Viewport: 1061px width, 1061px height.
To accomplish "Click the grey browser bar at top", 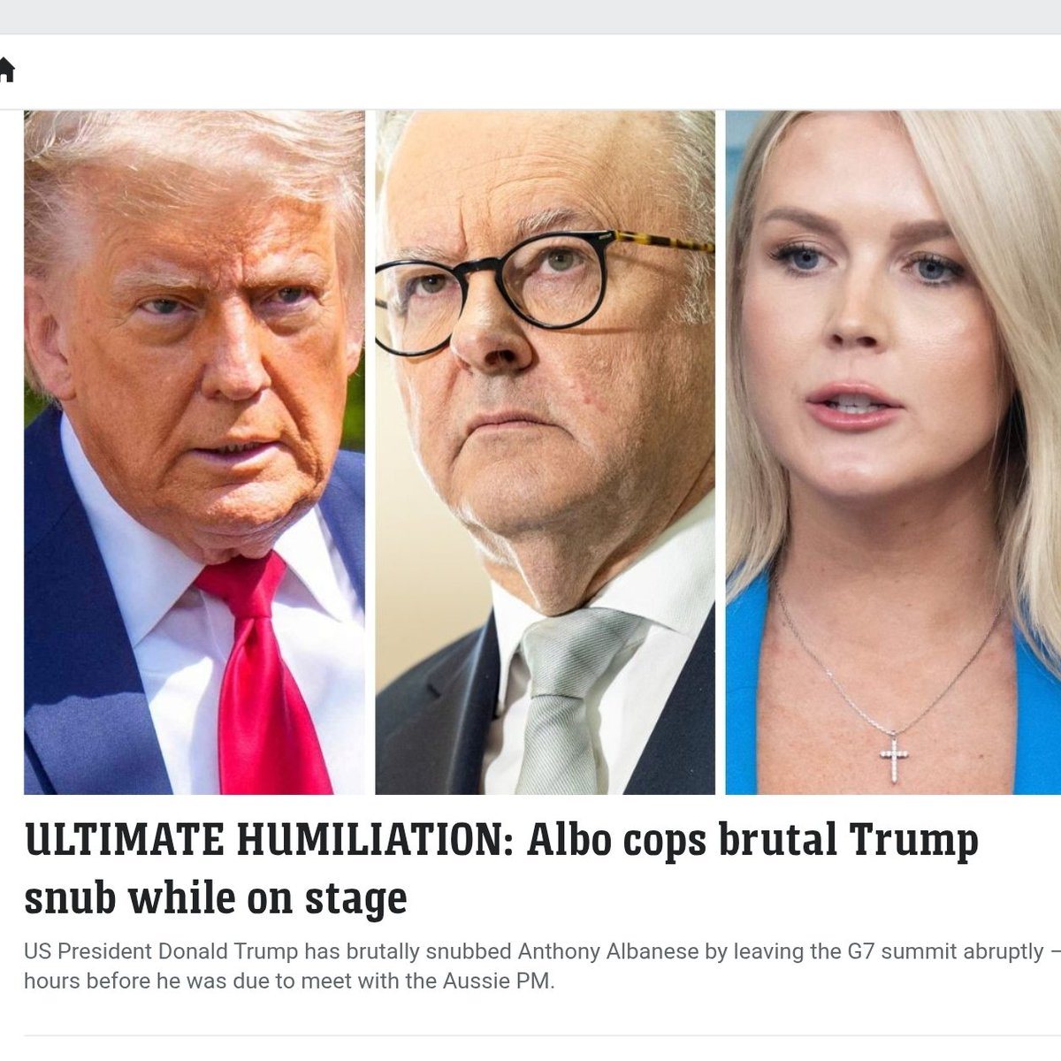I will coord(530,17).
